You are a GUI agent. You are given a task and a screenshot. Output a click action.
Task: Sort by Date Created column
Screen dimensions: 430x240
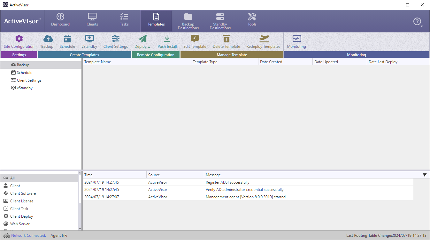(x=286, y=62)
